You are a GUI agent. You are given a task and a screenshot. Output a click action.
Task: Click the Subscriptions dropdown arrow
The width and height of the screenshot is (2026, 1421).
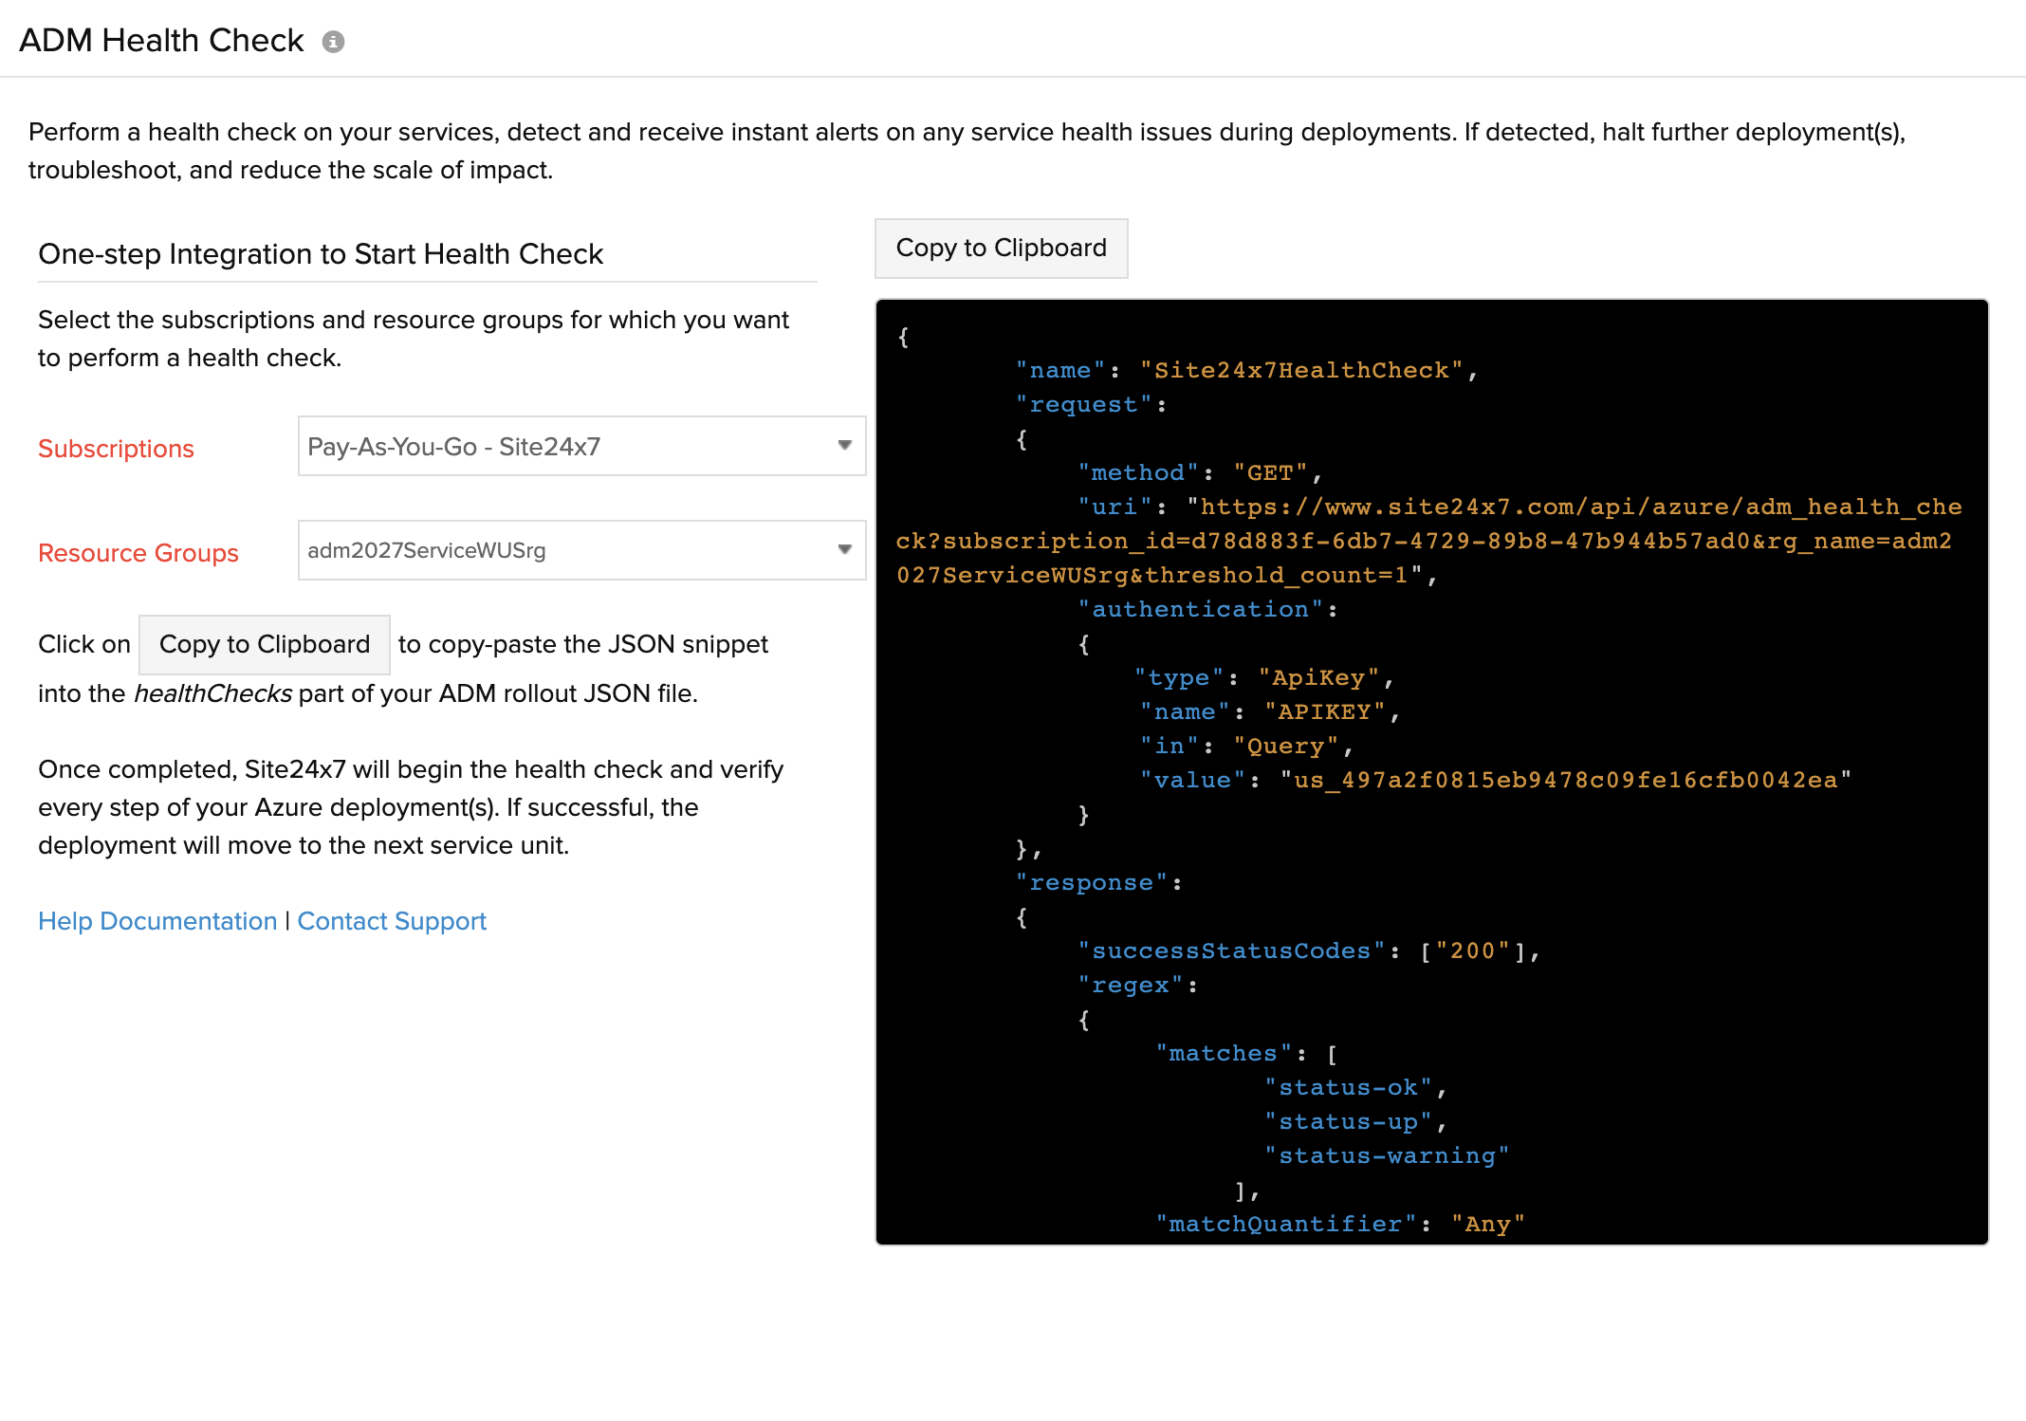(844, 446)
